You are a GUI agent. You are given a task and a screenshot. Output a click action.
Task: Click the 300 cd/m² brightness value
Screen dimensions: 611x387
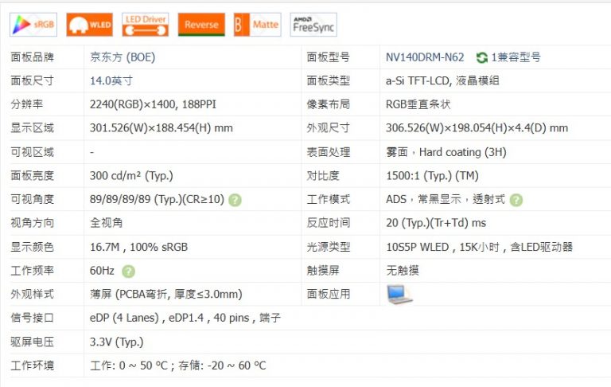pos(131,176)
